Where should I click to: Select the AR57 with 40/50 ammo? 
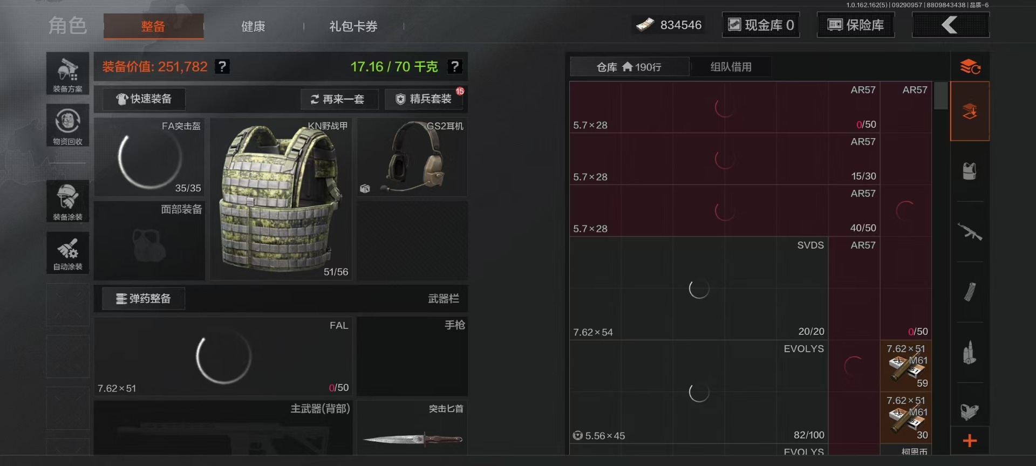coord(725,211)
